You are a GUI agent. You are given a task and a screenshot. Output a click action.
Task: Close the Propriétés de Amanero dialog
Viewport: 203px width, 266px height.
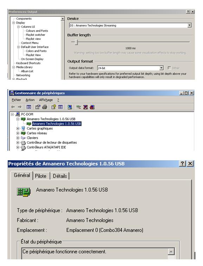pyautogui.click(x=190, y=163)
